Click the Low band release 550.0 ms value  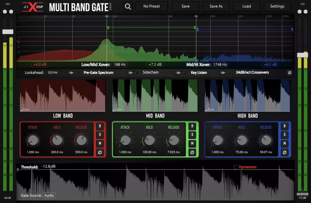coord(81,152)
